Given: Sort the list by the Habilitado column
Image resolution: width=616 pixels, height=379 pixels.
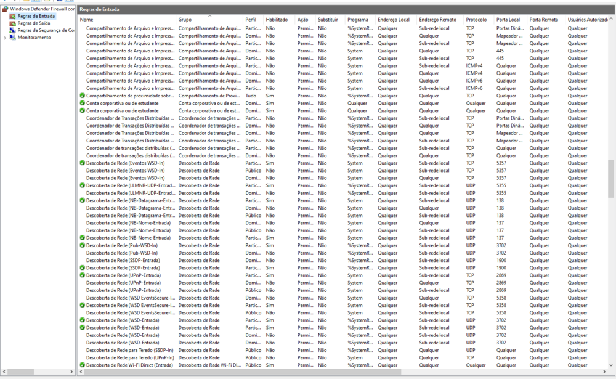Looking at the screenshot, I should coord(277,20).
